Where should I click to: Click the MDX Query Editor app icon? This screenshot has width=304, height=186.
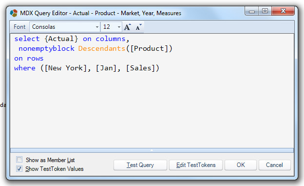tap(14, 13)
